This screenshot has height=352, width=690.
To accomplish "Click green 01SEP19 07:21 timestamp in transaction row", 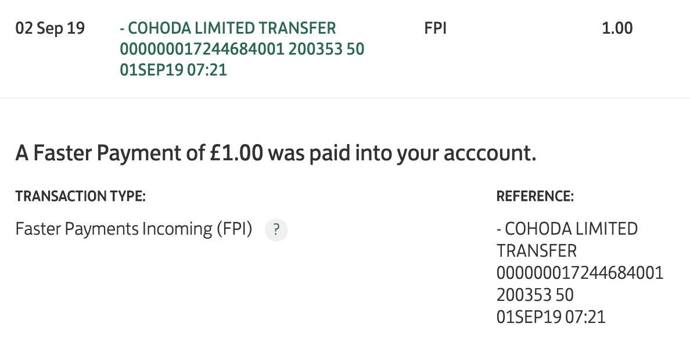I will point(173,70).
